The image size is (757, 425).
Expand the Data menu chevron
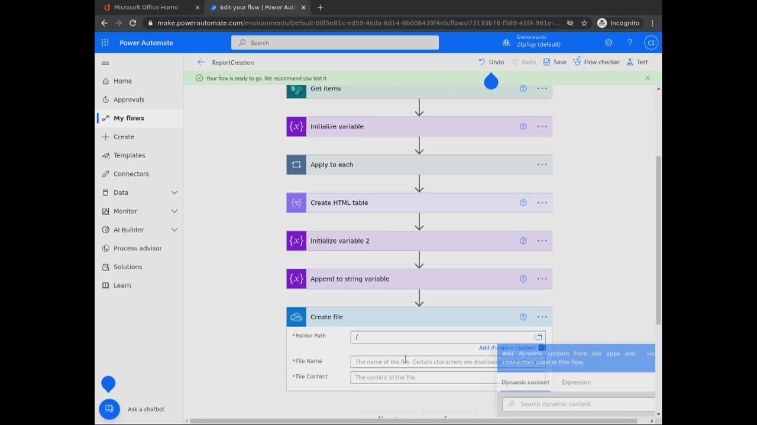coord(174,192)
